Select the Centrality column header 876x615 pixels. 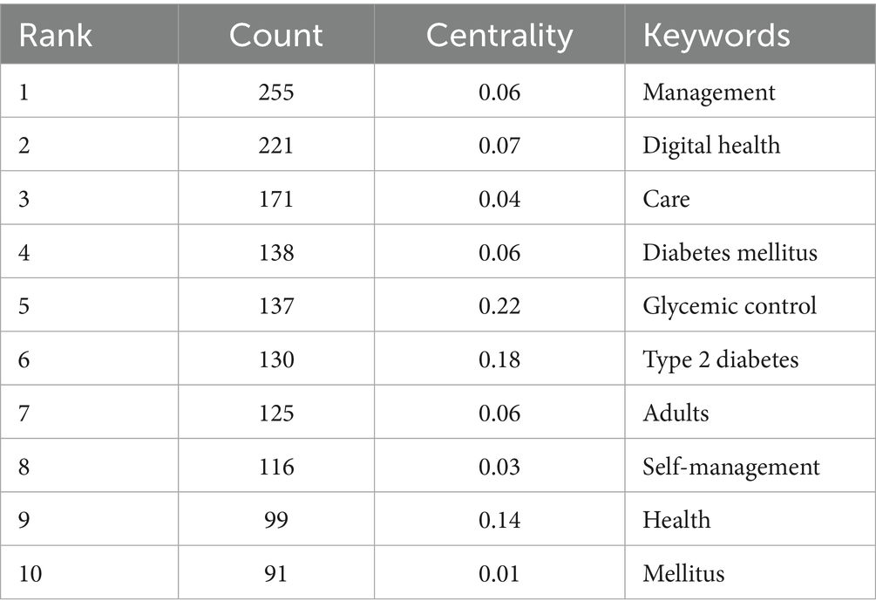click(x=499, y=36)
